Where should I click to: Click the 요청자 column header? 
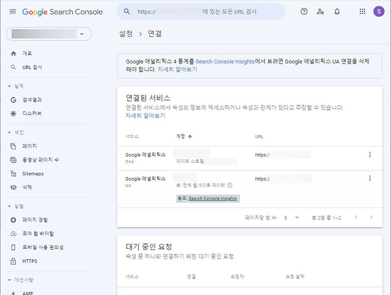(237, 277)
